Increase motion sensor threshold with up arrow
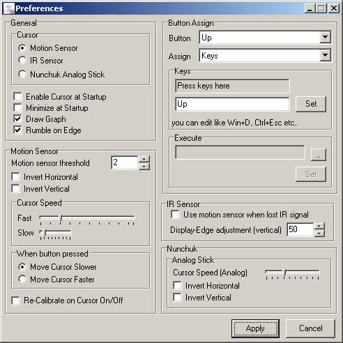343x343 pixels. pyautogui.click(x=144, y=159)
